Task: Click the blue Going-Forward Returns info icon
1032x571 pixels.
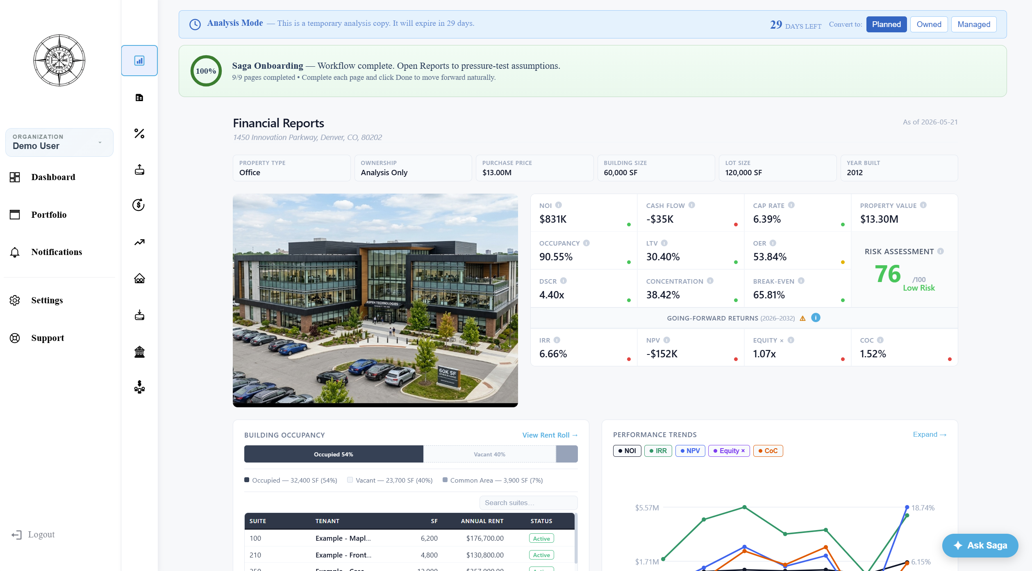Action: [x=816, y=318]
